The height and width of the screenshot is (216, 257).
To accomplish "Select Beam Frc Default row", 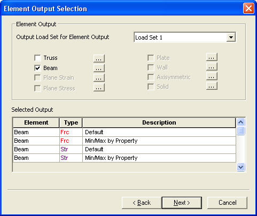I will pyautogui.click(x=124, y=132).
